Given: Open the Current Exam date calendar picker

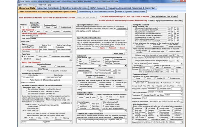Looking at the screenshot, I should [37, 51].
